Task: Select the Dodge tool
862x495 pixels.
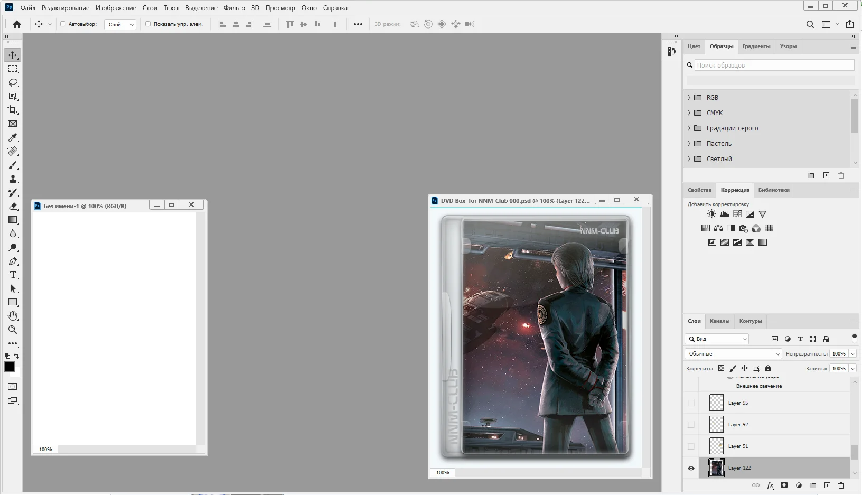Action: click(x=13, y=248)
